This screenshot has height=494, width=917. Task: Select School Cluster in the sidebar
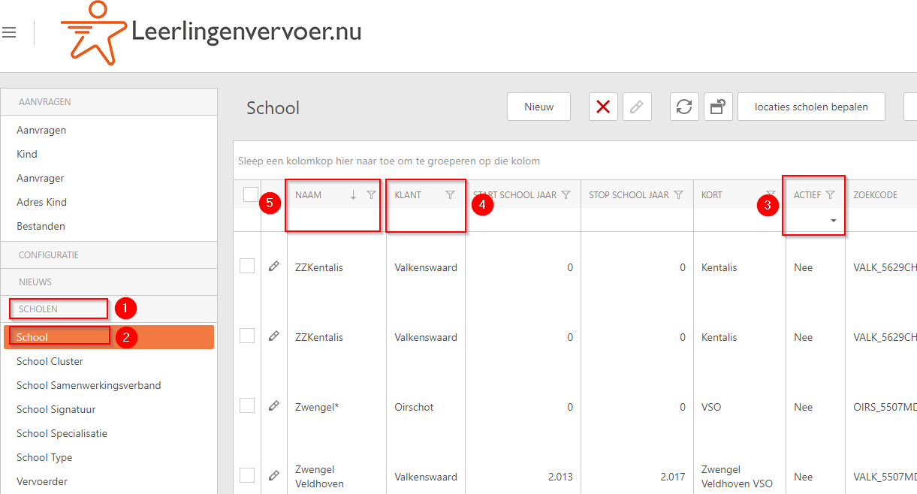50,361
